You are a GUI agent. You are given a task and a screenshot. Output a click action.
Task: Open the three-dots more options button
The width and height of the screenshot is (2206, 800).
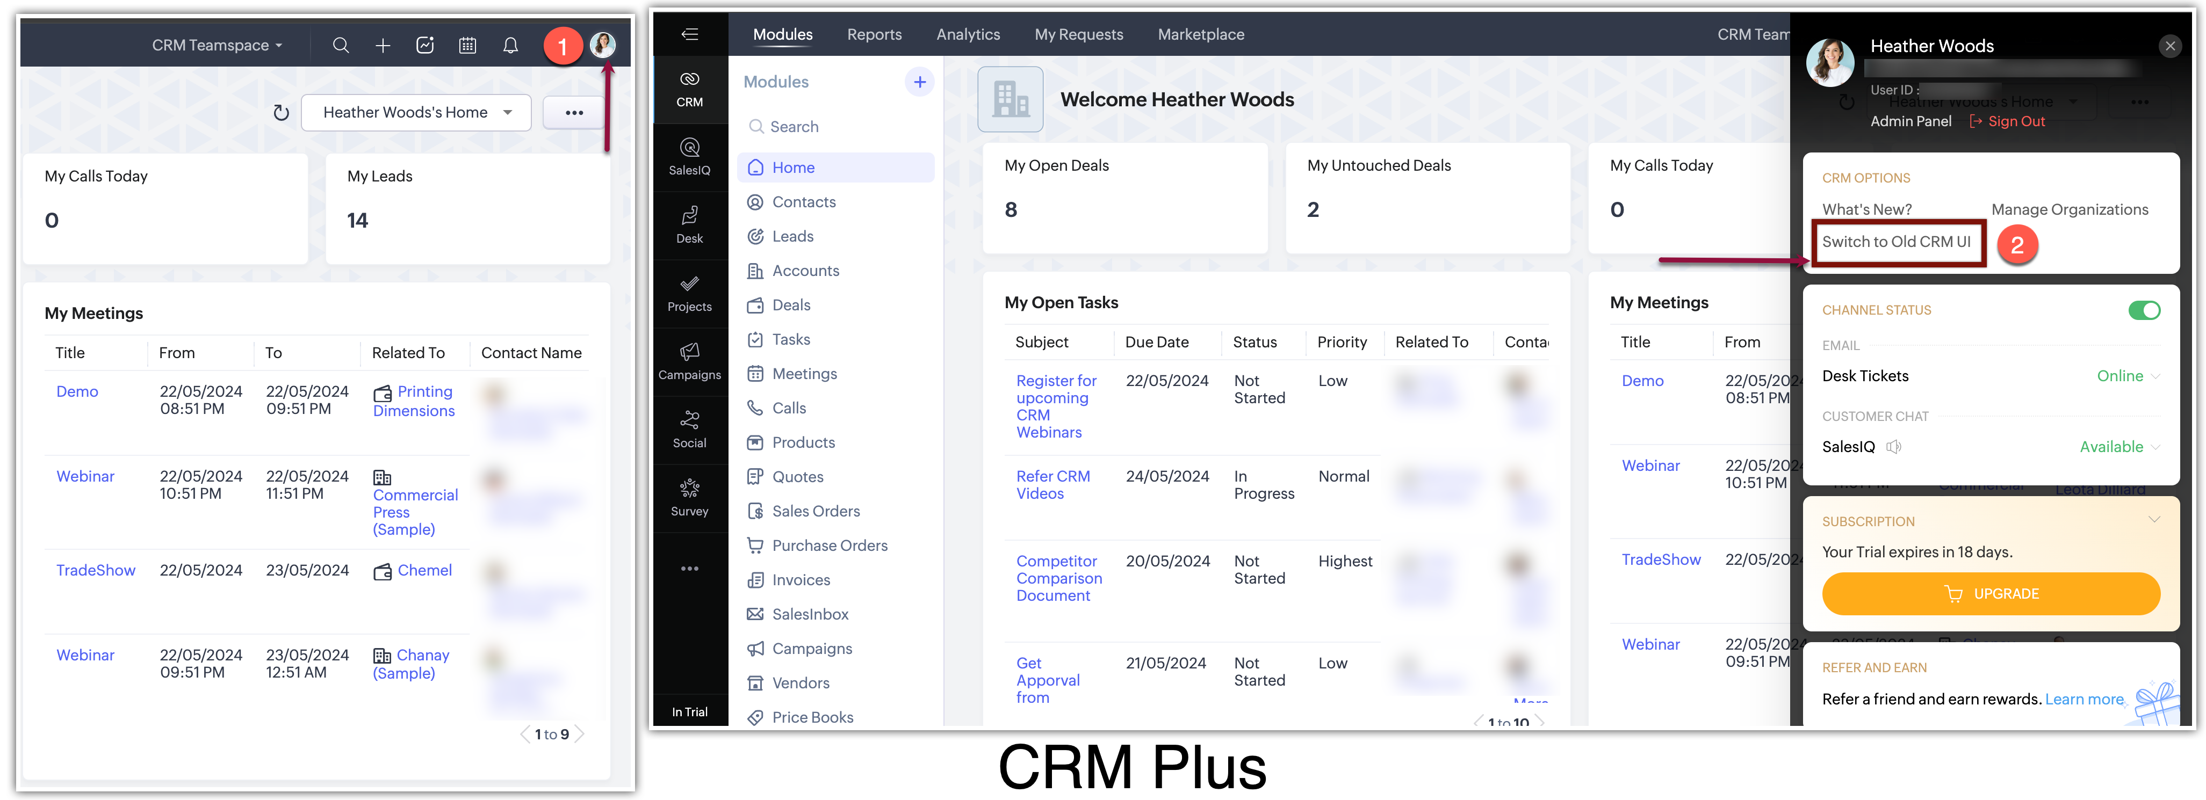pos(574,112)
